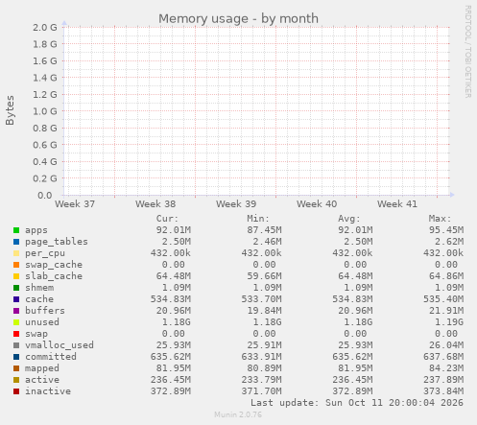
Task: Click the lime unused legend swatch
Action: click(x=16, y=322)
